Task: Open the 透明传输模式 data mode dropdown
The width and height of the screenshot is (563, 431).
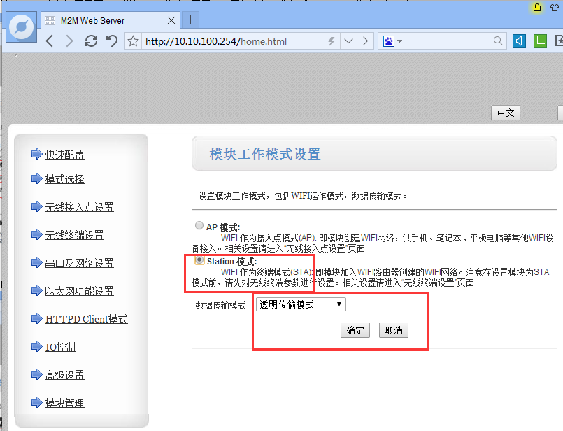Action: click(301, 304)
